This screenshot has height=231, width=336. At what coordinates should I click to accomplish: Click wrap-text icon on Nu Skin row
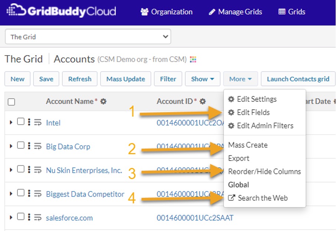[38, 170]
